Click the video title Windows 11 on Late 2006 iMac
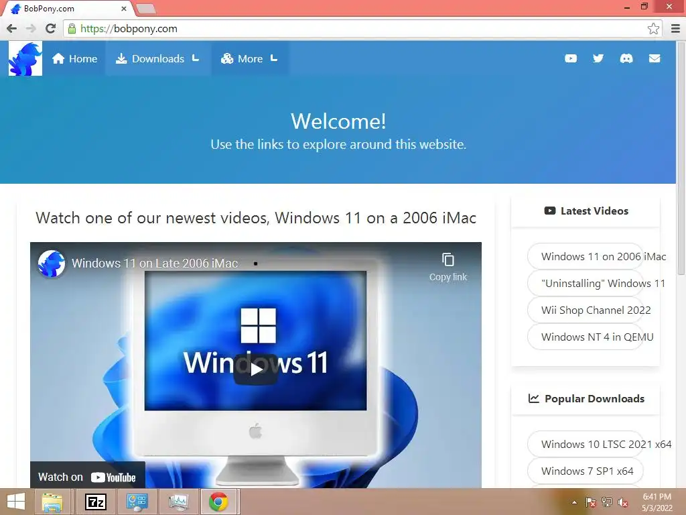This screenshot has height=515, width=686. point(155,263)
